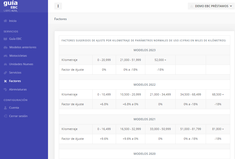
Task: Open Modelos anteriores menu item
Action: point(23,47)
